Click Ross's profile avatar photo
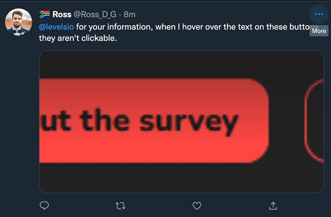The image size is (331, 217). 19,22
